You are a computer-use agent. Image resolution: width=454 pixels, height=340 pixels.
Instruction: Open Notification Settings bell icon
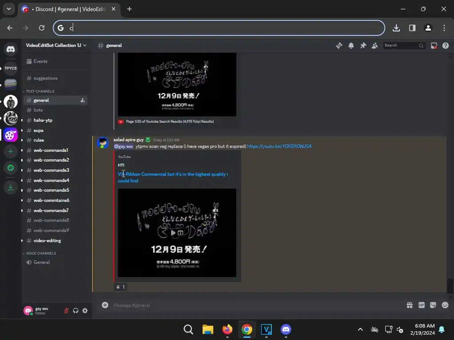coord(351,46)
